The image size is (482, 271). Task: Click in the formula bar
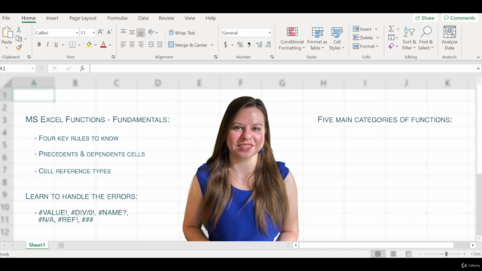pos(283,69)
